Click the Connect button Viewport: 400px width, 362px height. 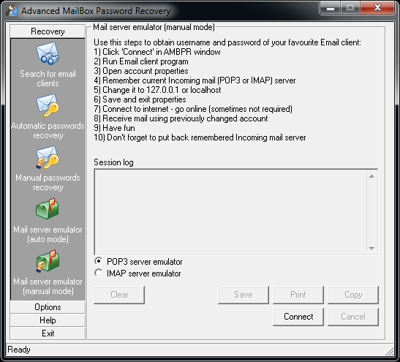click(298, 317)
